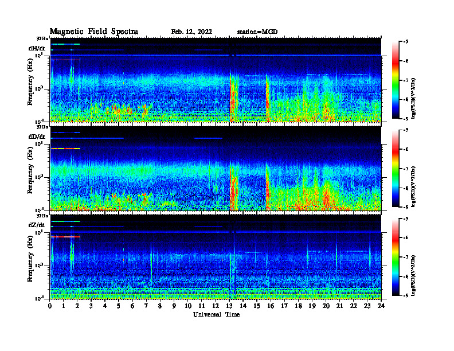Mark the red line near 8 Hz in dZ/dt panel
The width and height of the screenshot is (454, 351).
[x=66, y=237]
